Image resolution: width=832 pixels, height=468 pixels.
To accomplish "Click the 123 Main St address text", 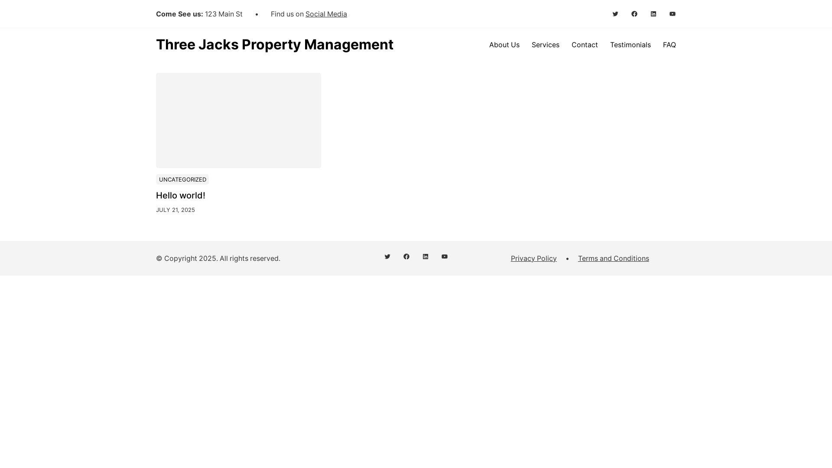I will pyautogui.click(x=224, y=14).
